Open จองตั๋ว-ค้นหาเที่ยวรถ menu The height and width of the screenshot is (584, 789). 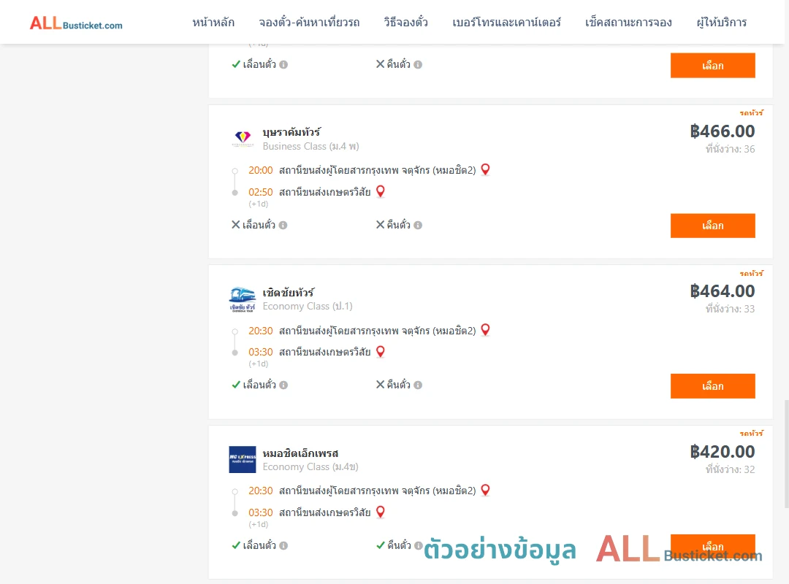(310, 23)
